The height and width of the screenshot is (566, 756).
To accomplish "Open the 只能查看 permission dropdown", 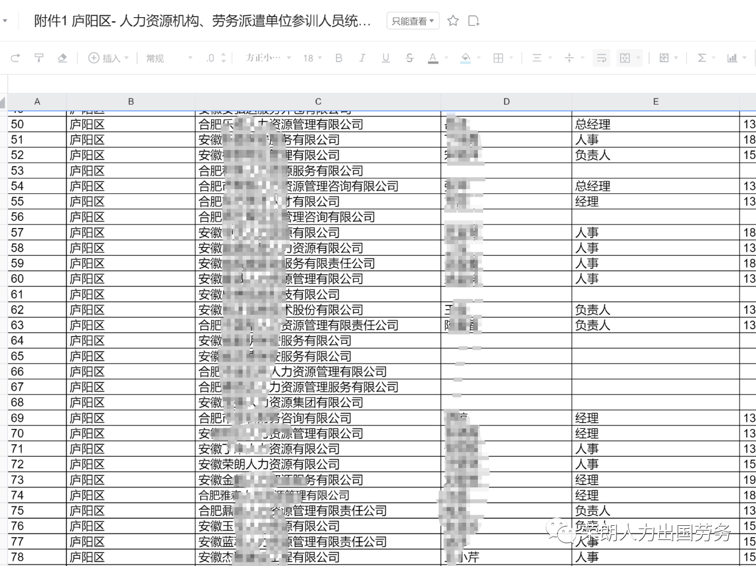I will click(413, 21).
